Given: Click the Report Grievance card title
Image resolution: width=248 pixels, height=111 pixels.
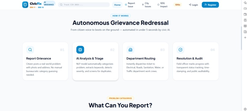Looking at the screenshot, I should (38, 59).
